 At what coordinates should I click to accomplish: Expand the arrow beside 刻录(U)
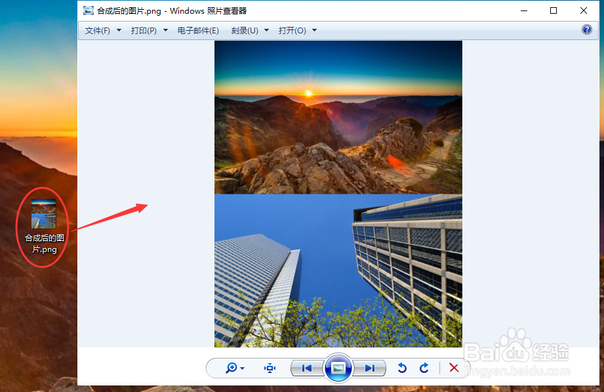point(266,30)
